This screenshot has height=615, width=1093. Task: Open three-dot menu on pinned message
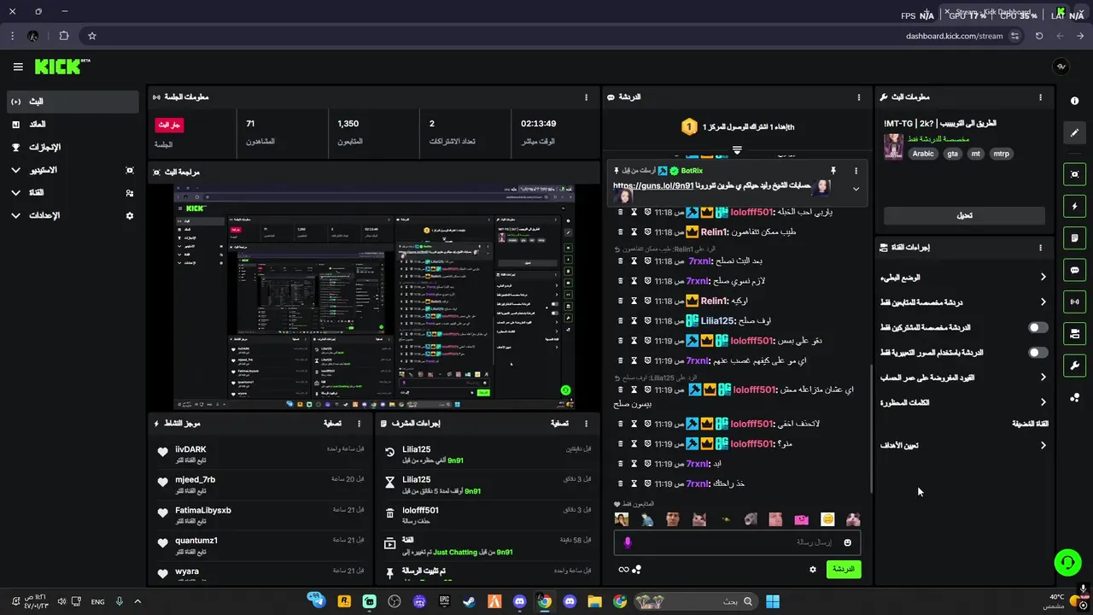pos(856,171)
